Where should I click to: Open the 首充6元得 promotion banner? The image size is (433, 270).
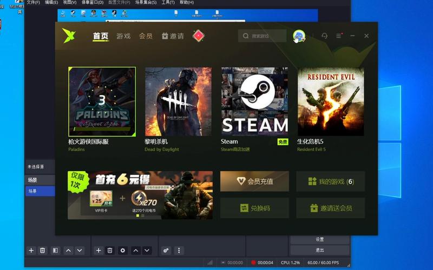point(140,195)
